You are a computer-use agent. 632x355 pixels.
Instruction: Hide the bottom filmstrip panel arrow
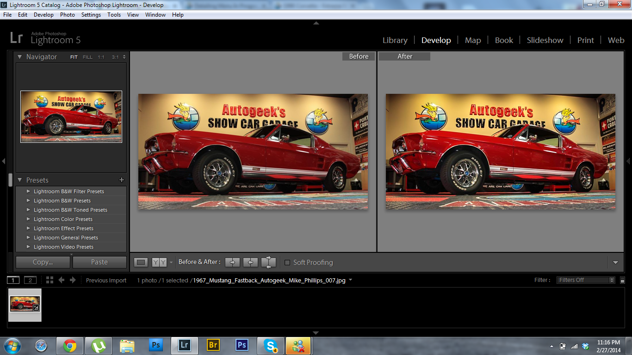click(316, 333)
